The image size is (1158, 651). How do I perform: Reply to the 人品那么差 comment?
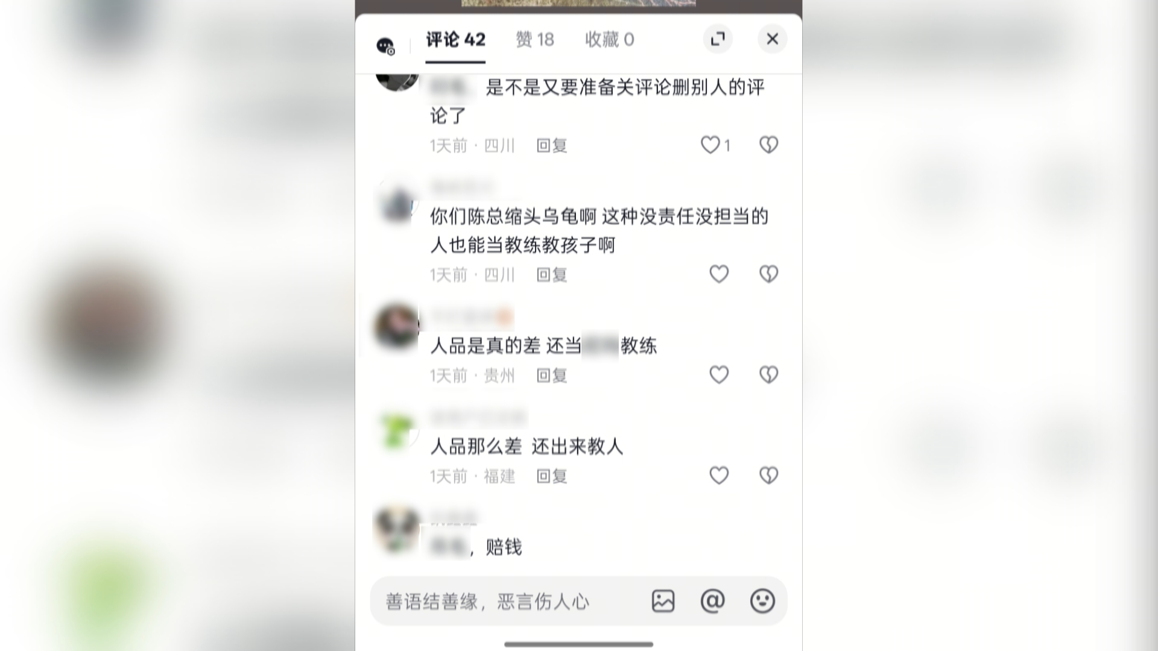pos(552,476)
